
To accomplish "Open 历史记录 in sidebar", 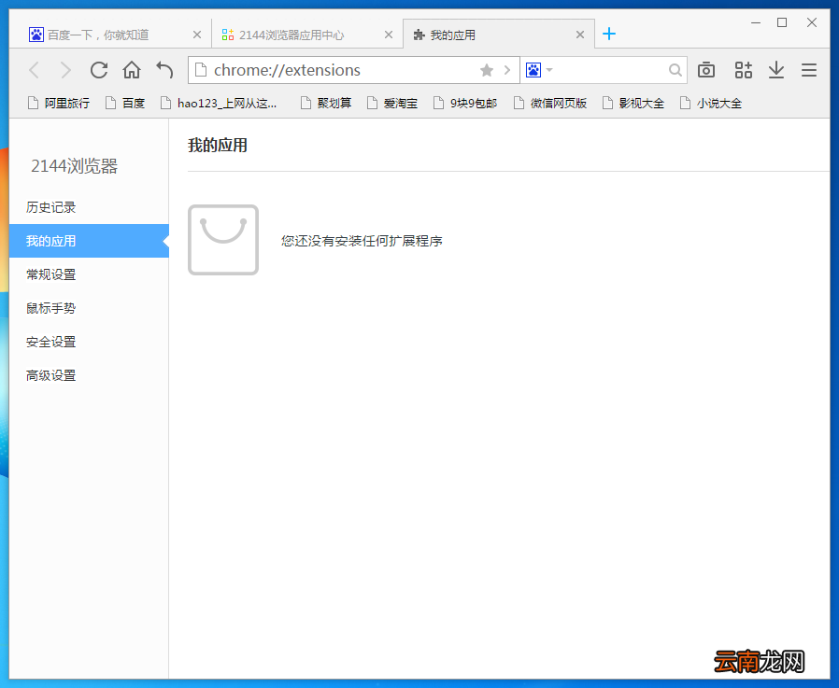I will click(x=89, y=207).
